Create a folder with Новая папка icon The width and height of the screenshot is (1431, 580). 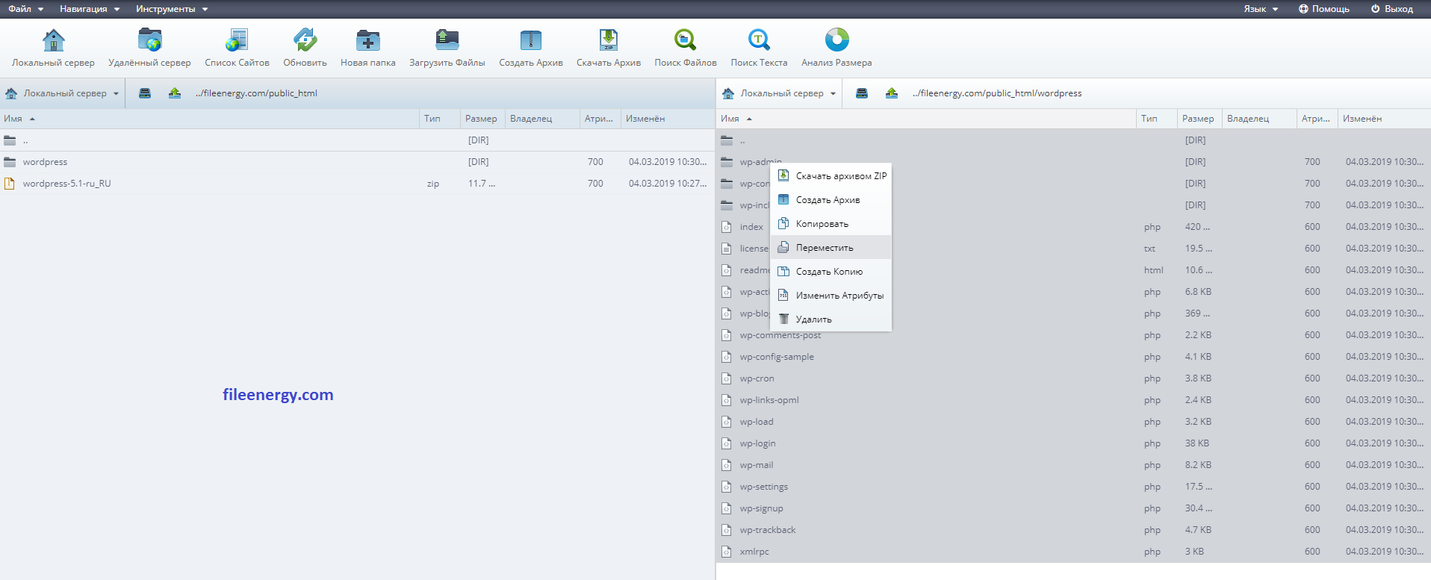[x=368, y=40]
